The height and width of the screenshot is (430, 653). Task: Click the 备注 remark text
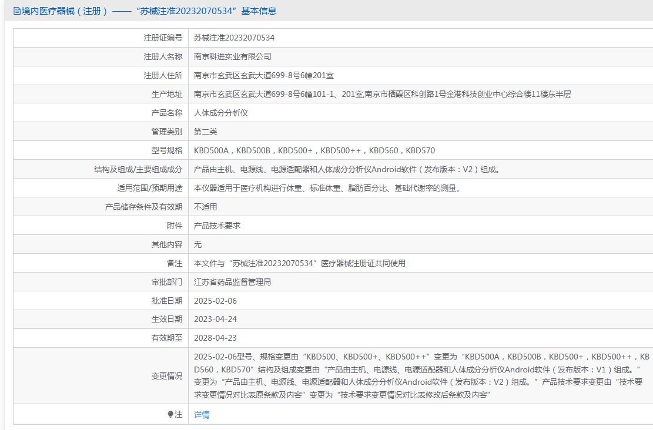click(x=300, y=263)
